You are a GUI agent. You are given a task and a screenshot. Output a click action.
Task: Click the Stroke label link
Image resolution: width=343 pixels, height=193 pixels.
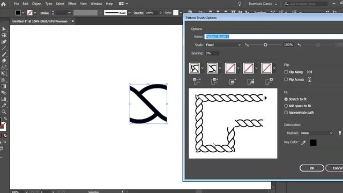(x=44, y=13)
